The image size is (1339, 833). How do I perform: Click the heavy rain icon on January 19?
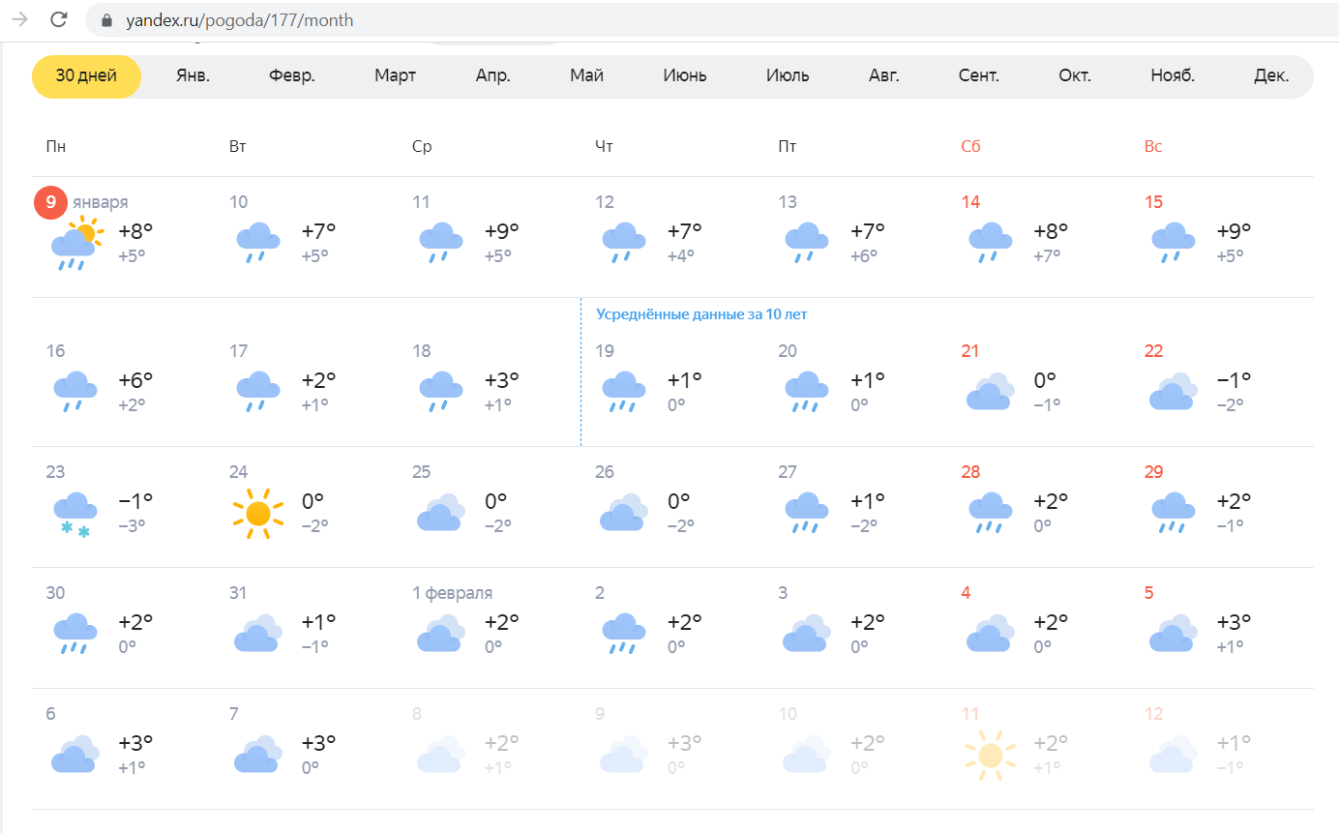click(624, 392)
